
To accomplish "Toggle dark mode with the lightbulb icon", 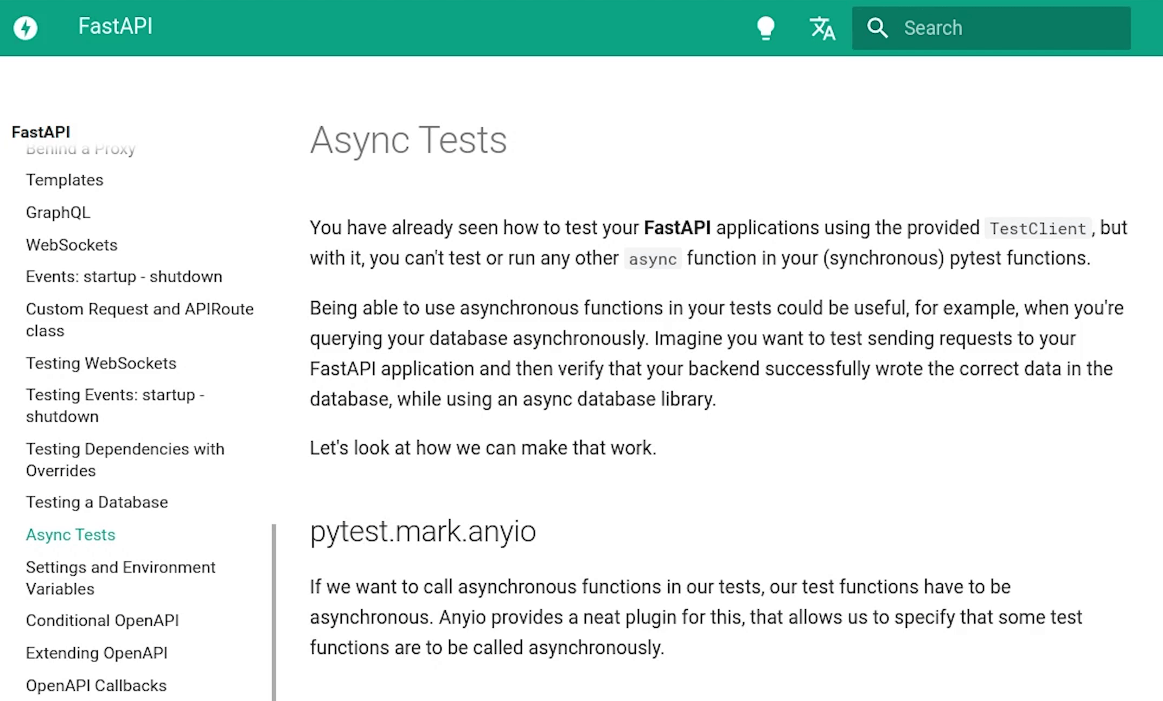I will [765, 28].
